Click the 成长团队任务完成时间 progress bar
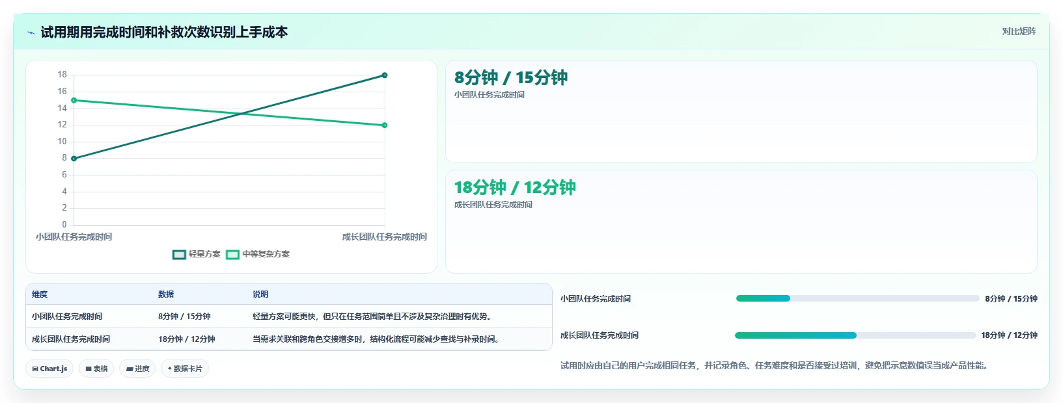This screenshot has height=403, width=1063. point(856,335)
